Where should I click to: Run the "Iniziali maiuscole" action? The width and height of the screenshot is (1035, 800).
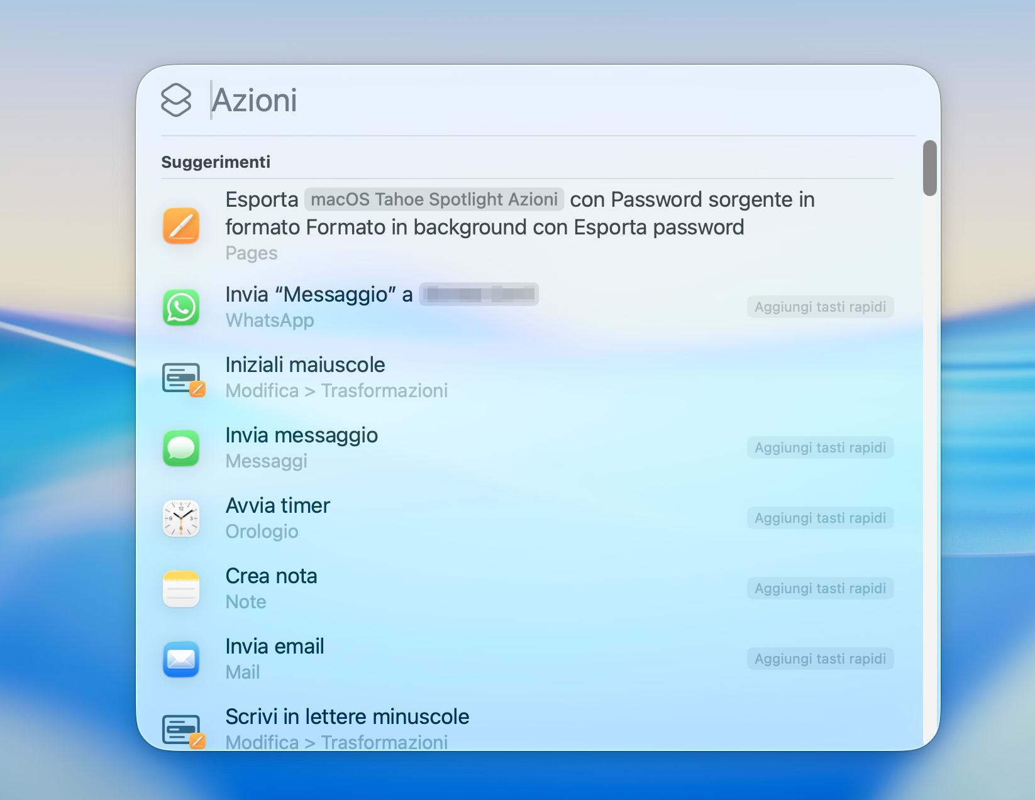[x=305, y=364]
